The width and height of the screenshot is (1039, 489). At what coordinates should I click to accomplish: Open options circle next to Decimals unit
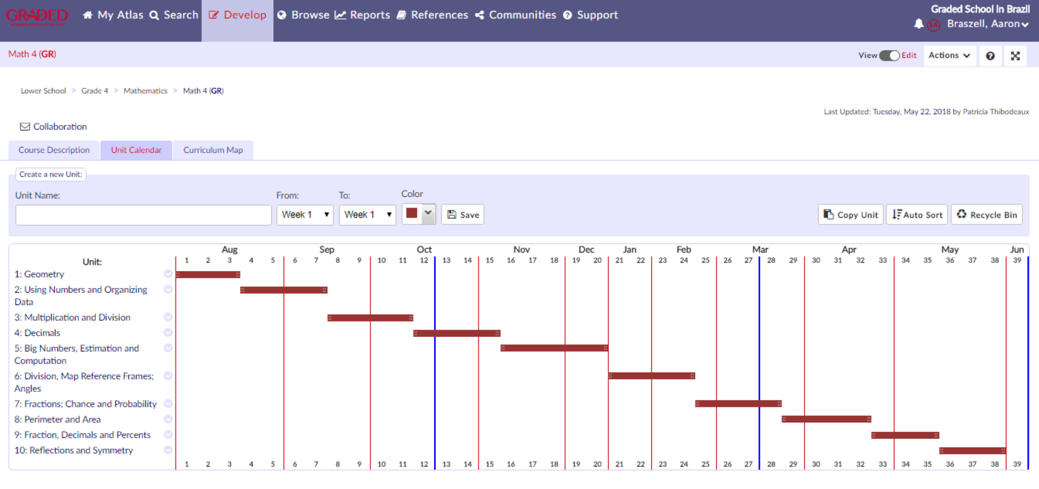pos(168,333)
